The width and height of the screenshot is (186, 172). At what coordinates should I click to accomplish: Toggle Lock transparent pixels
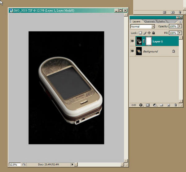click(x=140, y=33)
